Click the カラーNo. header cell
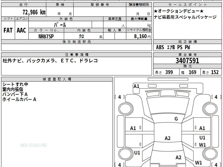 (46, 30)
